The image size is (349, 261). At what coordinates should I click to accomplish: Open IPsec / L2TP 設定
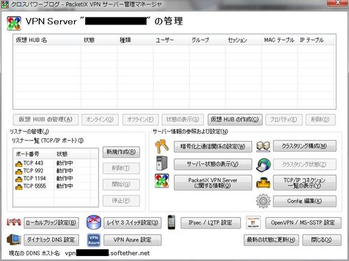point(211,223)
